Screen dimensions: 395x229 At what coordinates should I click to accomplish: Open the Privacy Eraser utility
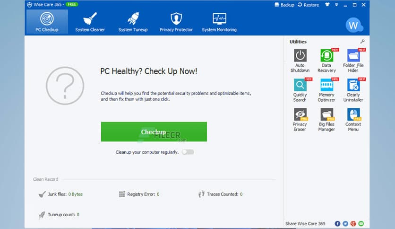[x=300, y=120]
